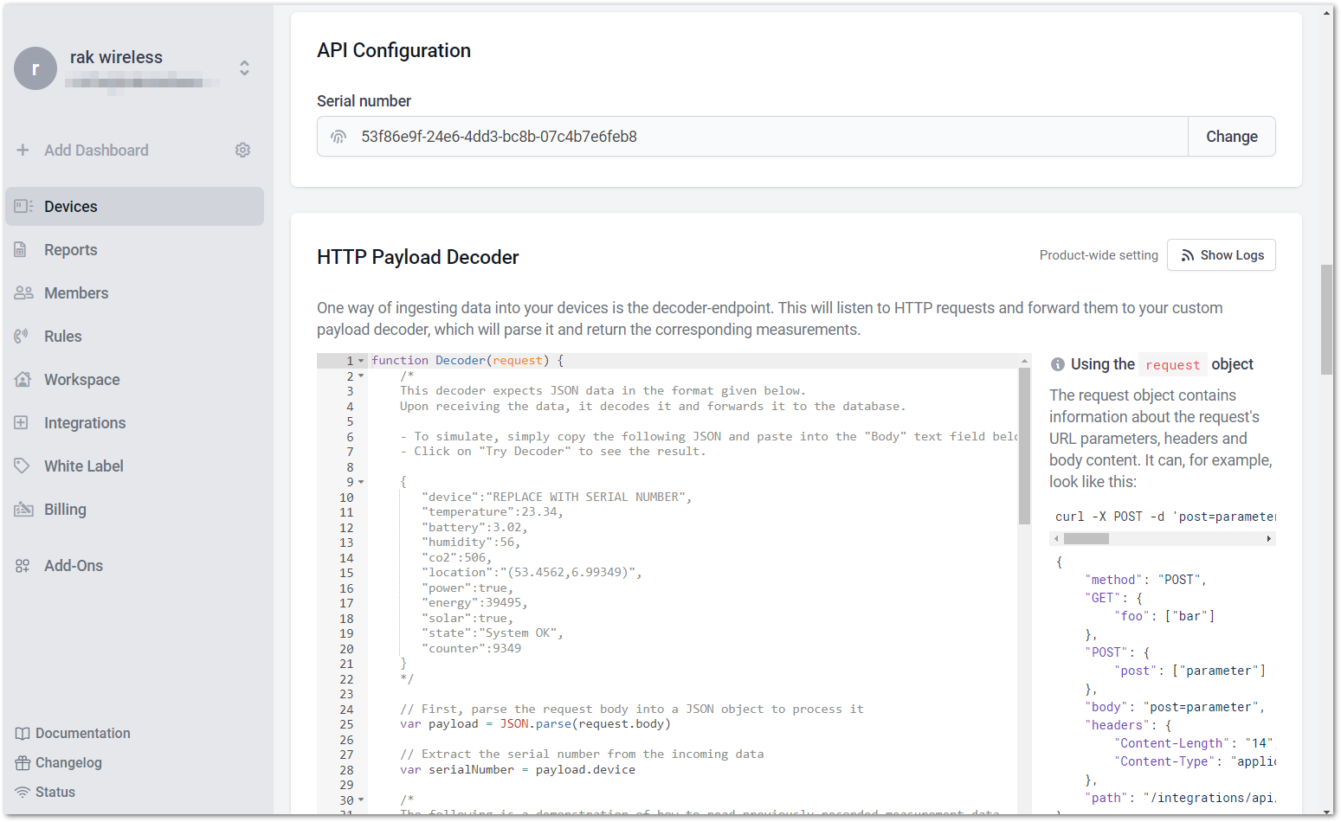This screenshot has width=1341, height=822.
Task: Click the Members people icon
Action: pos(23,292)
